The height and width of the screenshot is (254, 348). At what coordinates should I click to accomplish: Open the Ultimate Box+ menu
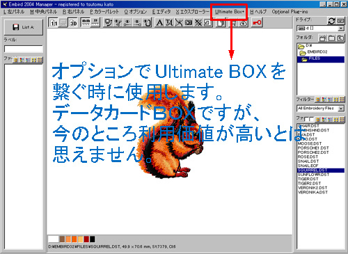pos(230,12)
